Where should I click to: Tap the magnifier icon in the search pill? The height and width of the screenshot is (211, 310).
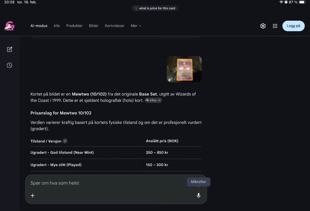136,8
